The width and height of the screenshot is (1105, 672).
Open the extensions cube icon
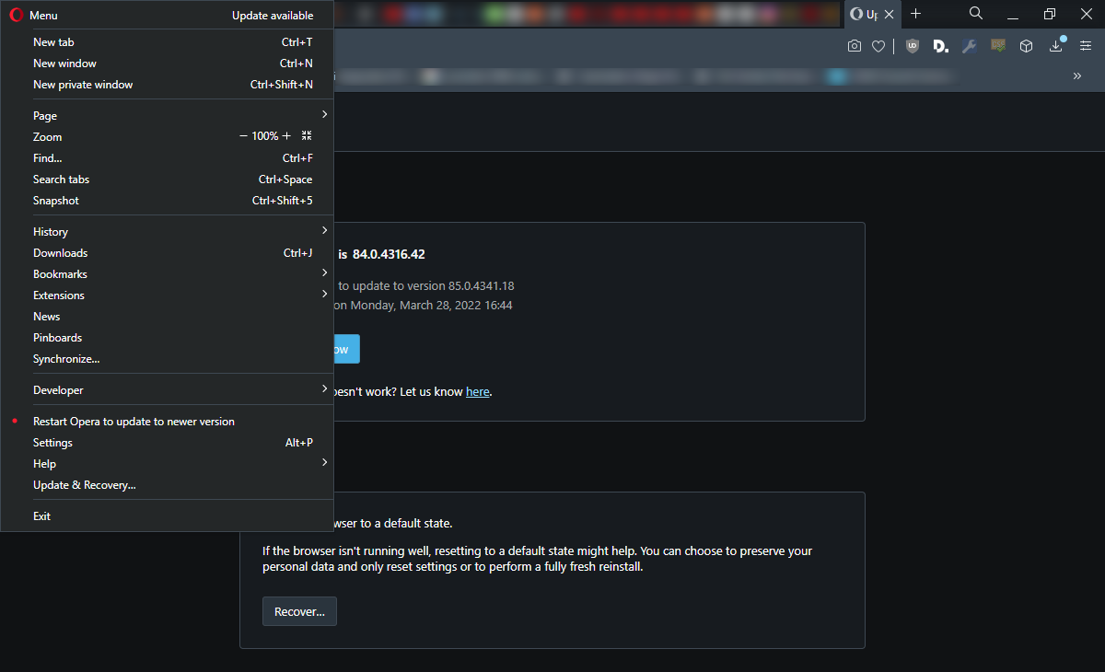pos(1026,46)
